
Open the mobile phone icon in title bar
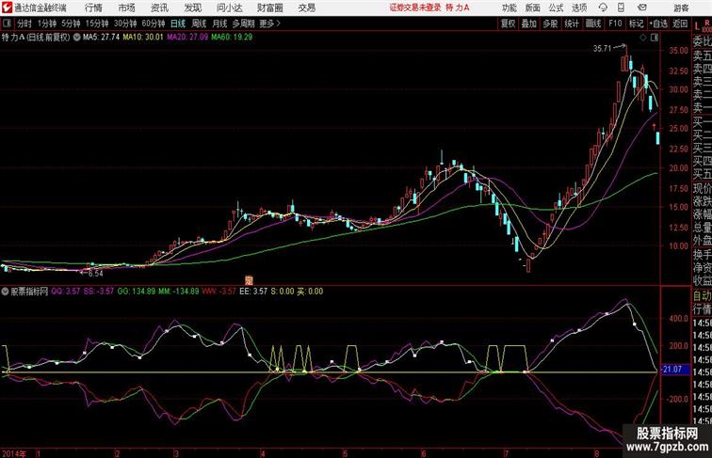pos(622,8)
